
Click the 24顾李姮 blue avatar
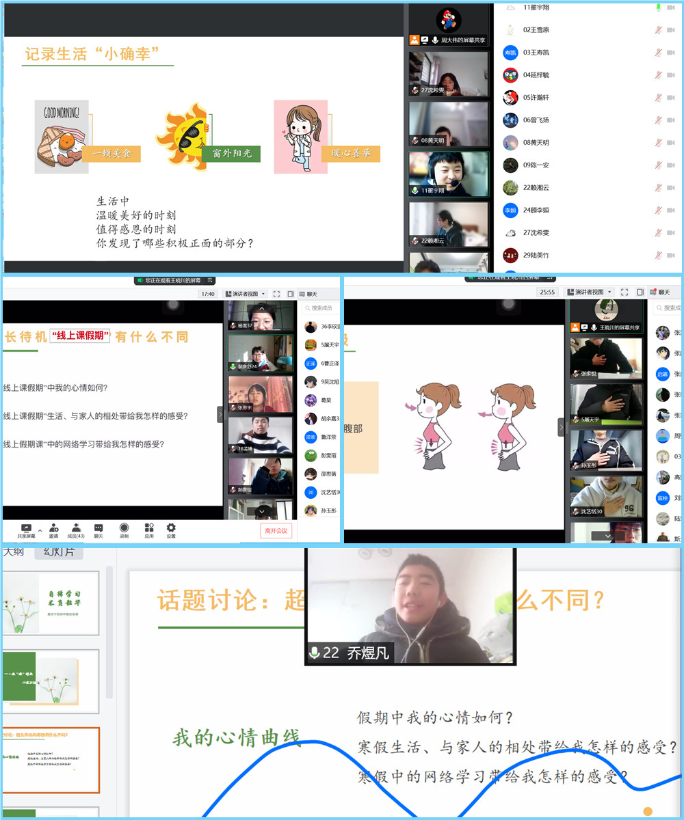[x=510, y=210]
